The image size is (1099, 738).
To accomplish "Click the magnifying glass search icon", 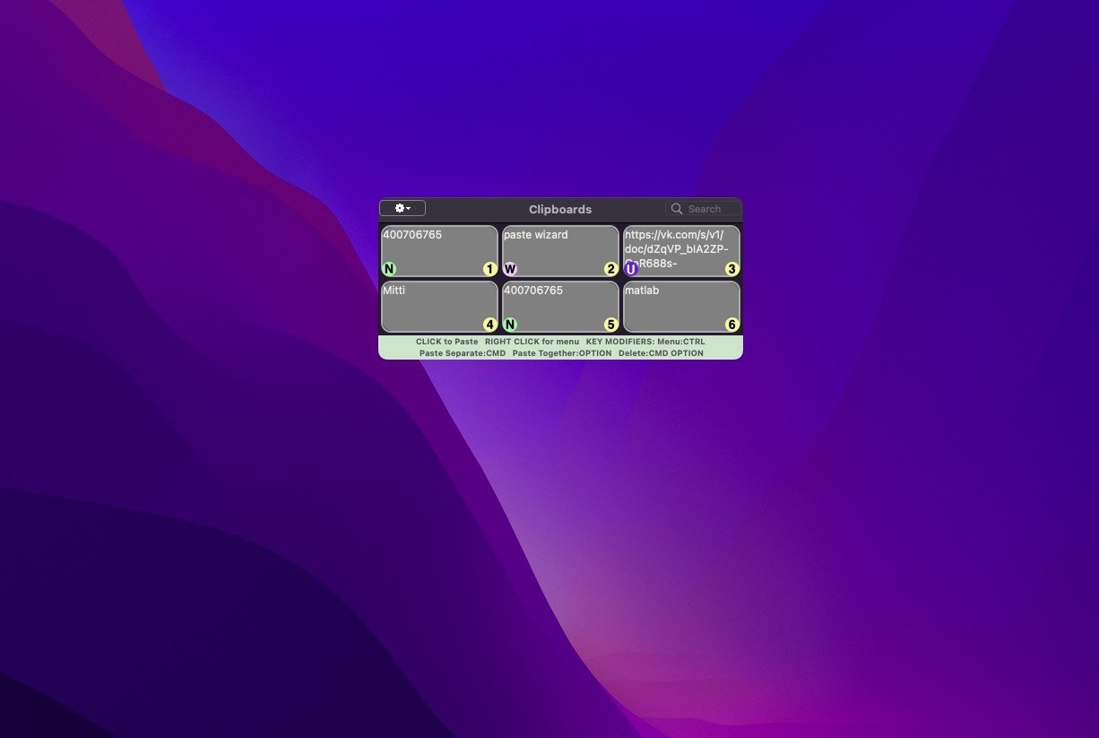I will (677, 209).
